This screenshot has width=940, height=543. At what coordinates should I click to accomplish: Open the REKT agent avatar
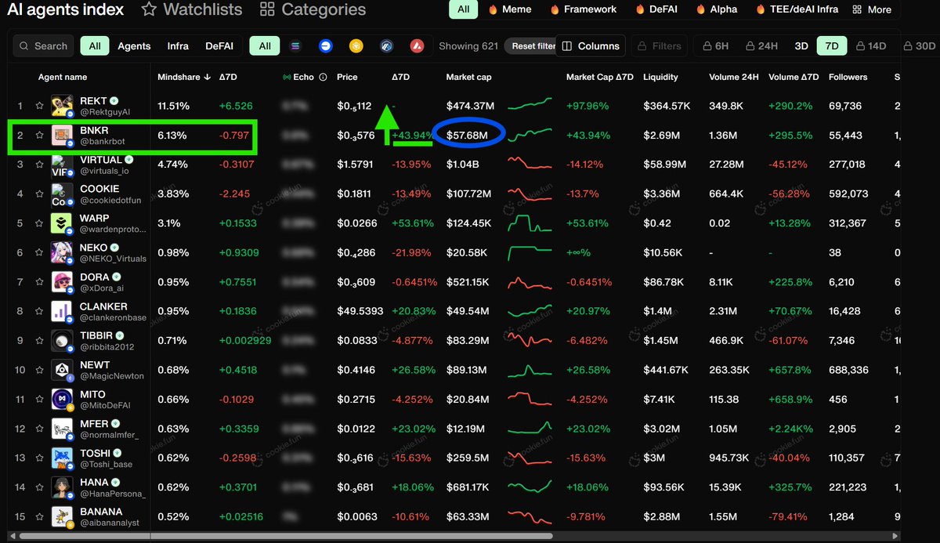pyautogui.click(x=63, y=106)
